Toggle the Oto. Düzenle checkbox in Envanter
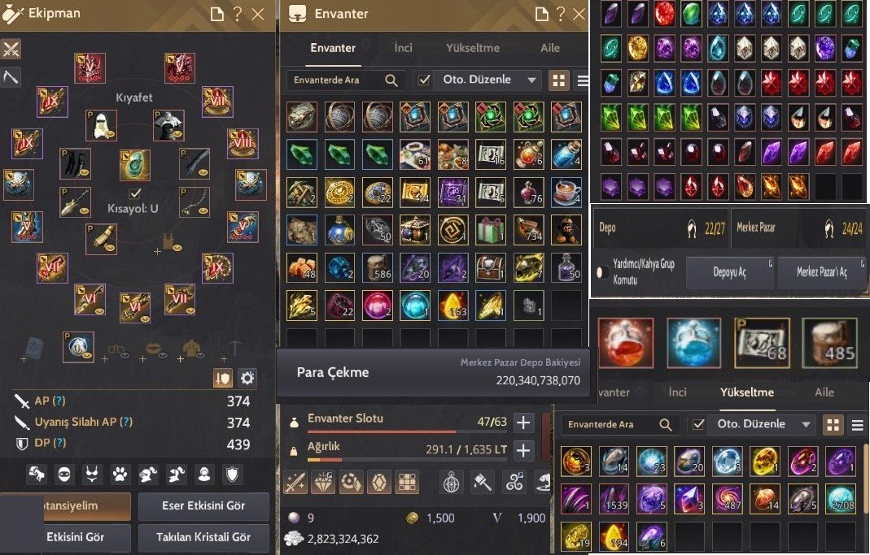 click(425, 80)
